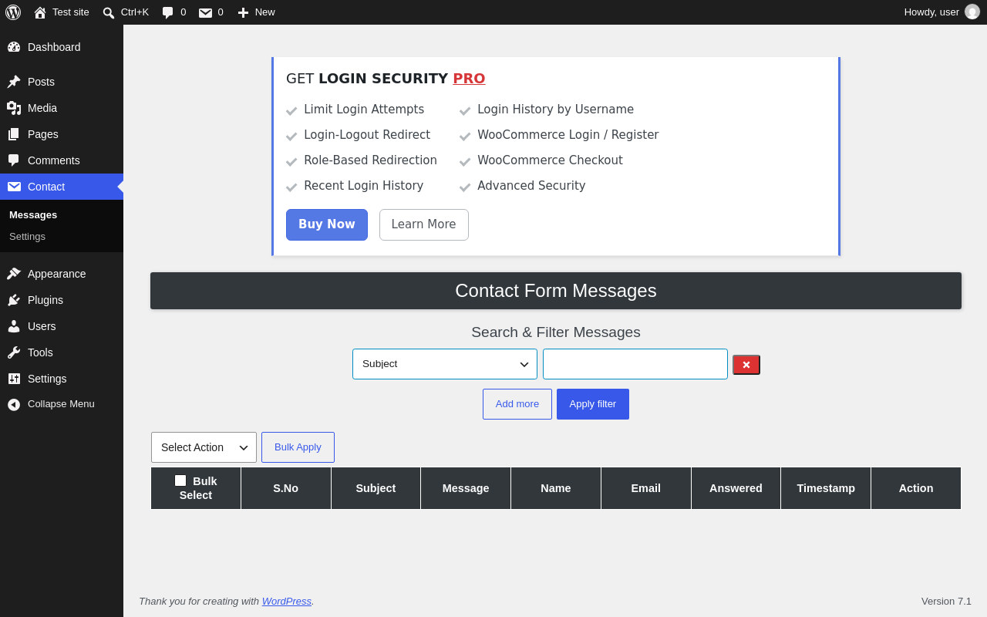This screenshot has width=987, height=617.
Task: Click the WordPress logo icon
Action: (13, 12)
